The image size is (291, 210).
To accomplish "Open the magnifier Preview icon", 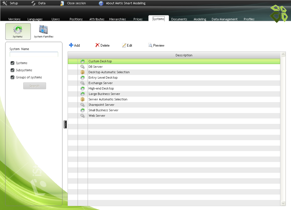I will click(x=150, y=45).
